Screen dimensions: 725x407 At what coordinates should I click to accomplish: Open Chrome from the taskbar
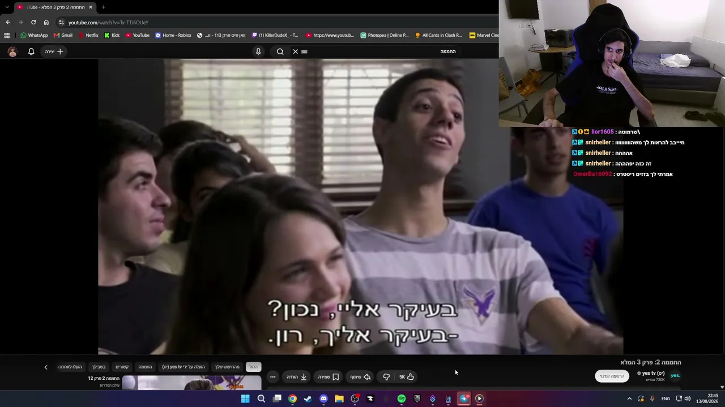click(292, 399)
